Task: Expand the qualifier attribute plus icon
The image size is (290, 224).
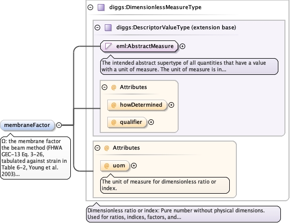Action: 151,122
